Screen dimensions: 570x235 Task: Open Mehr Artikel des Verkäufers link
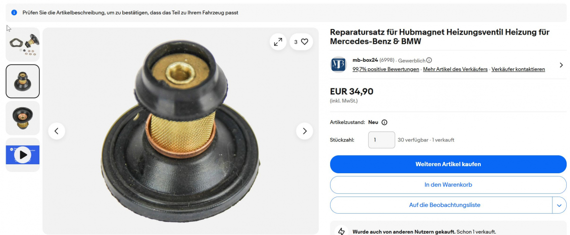pyautogui.click(x=455, y=69)
